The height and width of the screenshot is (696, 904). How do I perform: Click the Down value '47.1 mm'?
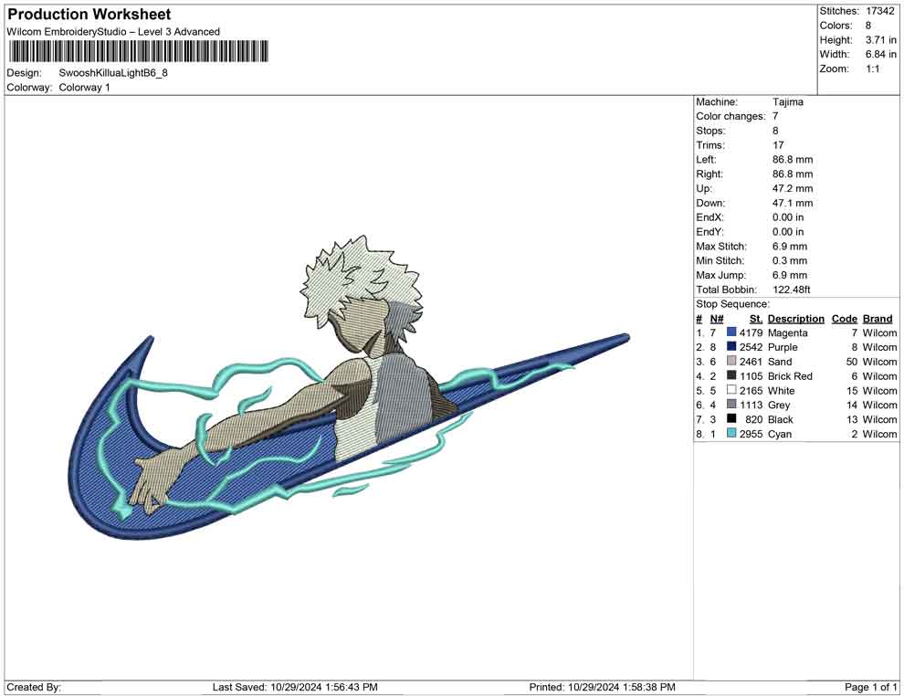[793, 203]
